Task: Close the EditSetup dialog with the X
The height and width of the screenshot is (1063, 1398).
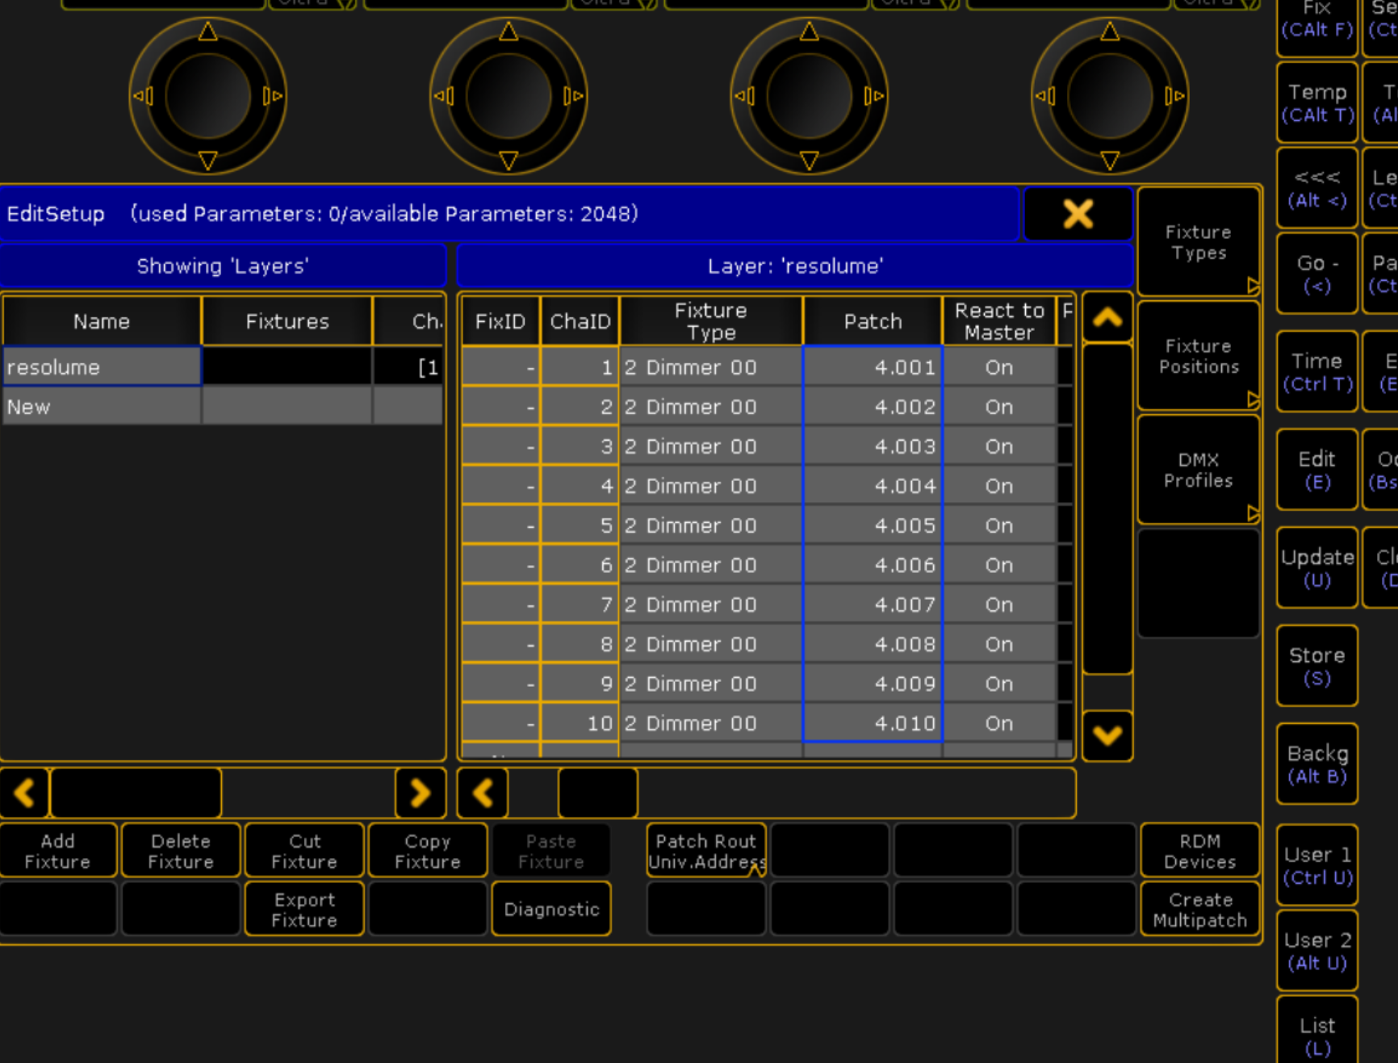Action: [x=1078, y=214]
